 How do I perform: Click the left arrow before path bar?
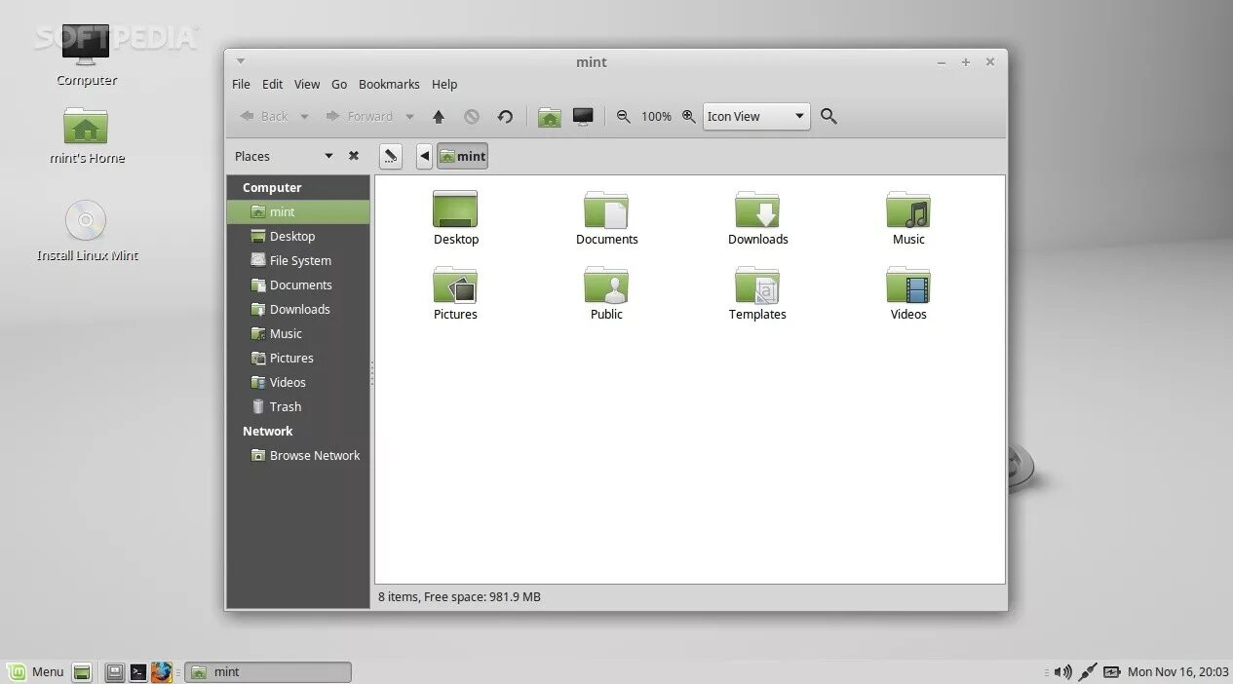pos(424,156)
